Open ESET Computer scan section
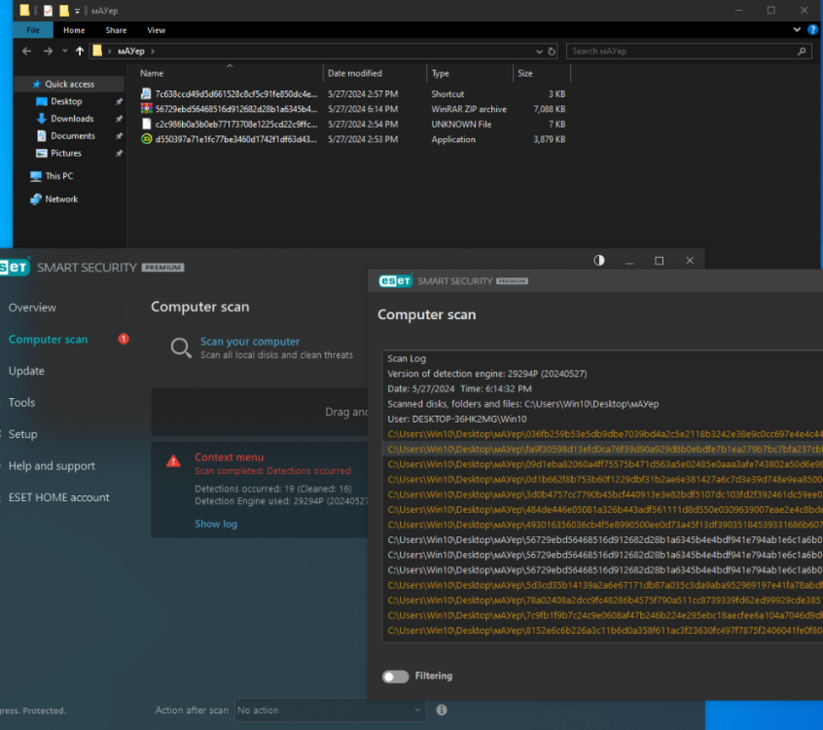The width and height of the screenshot is (823, 730). pyautogui.click(x=48, y=340)
